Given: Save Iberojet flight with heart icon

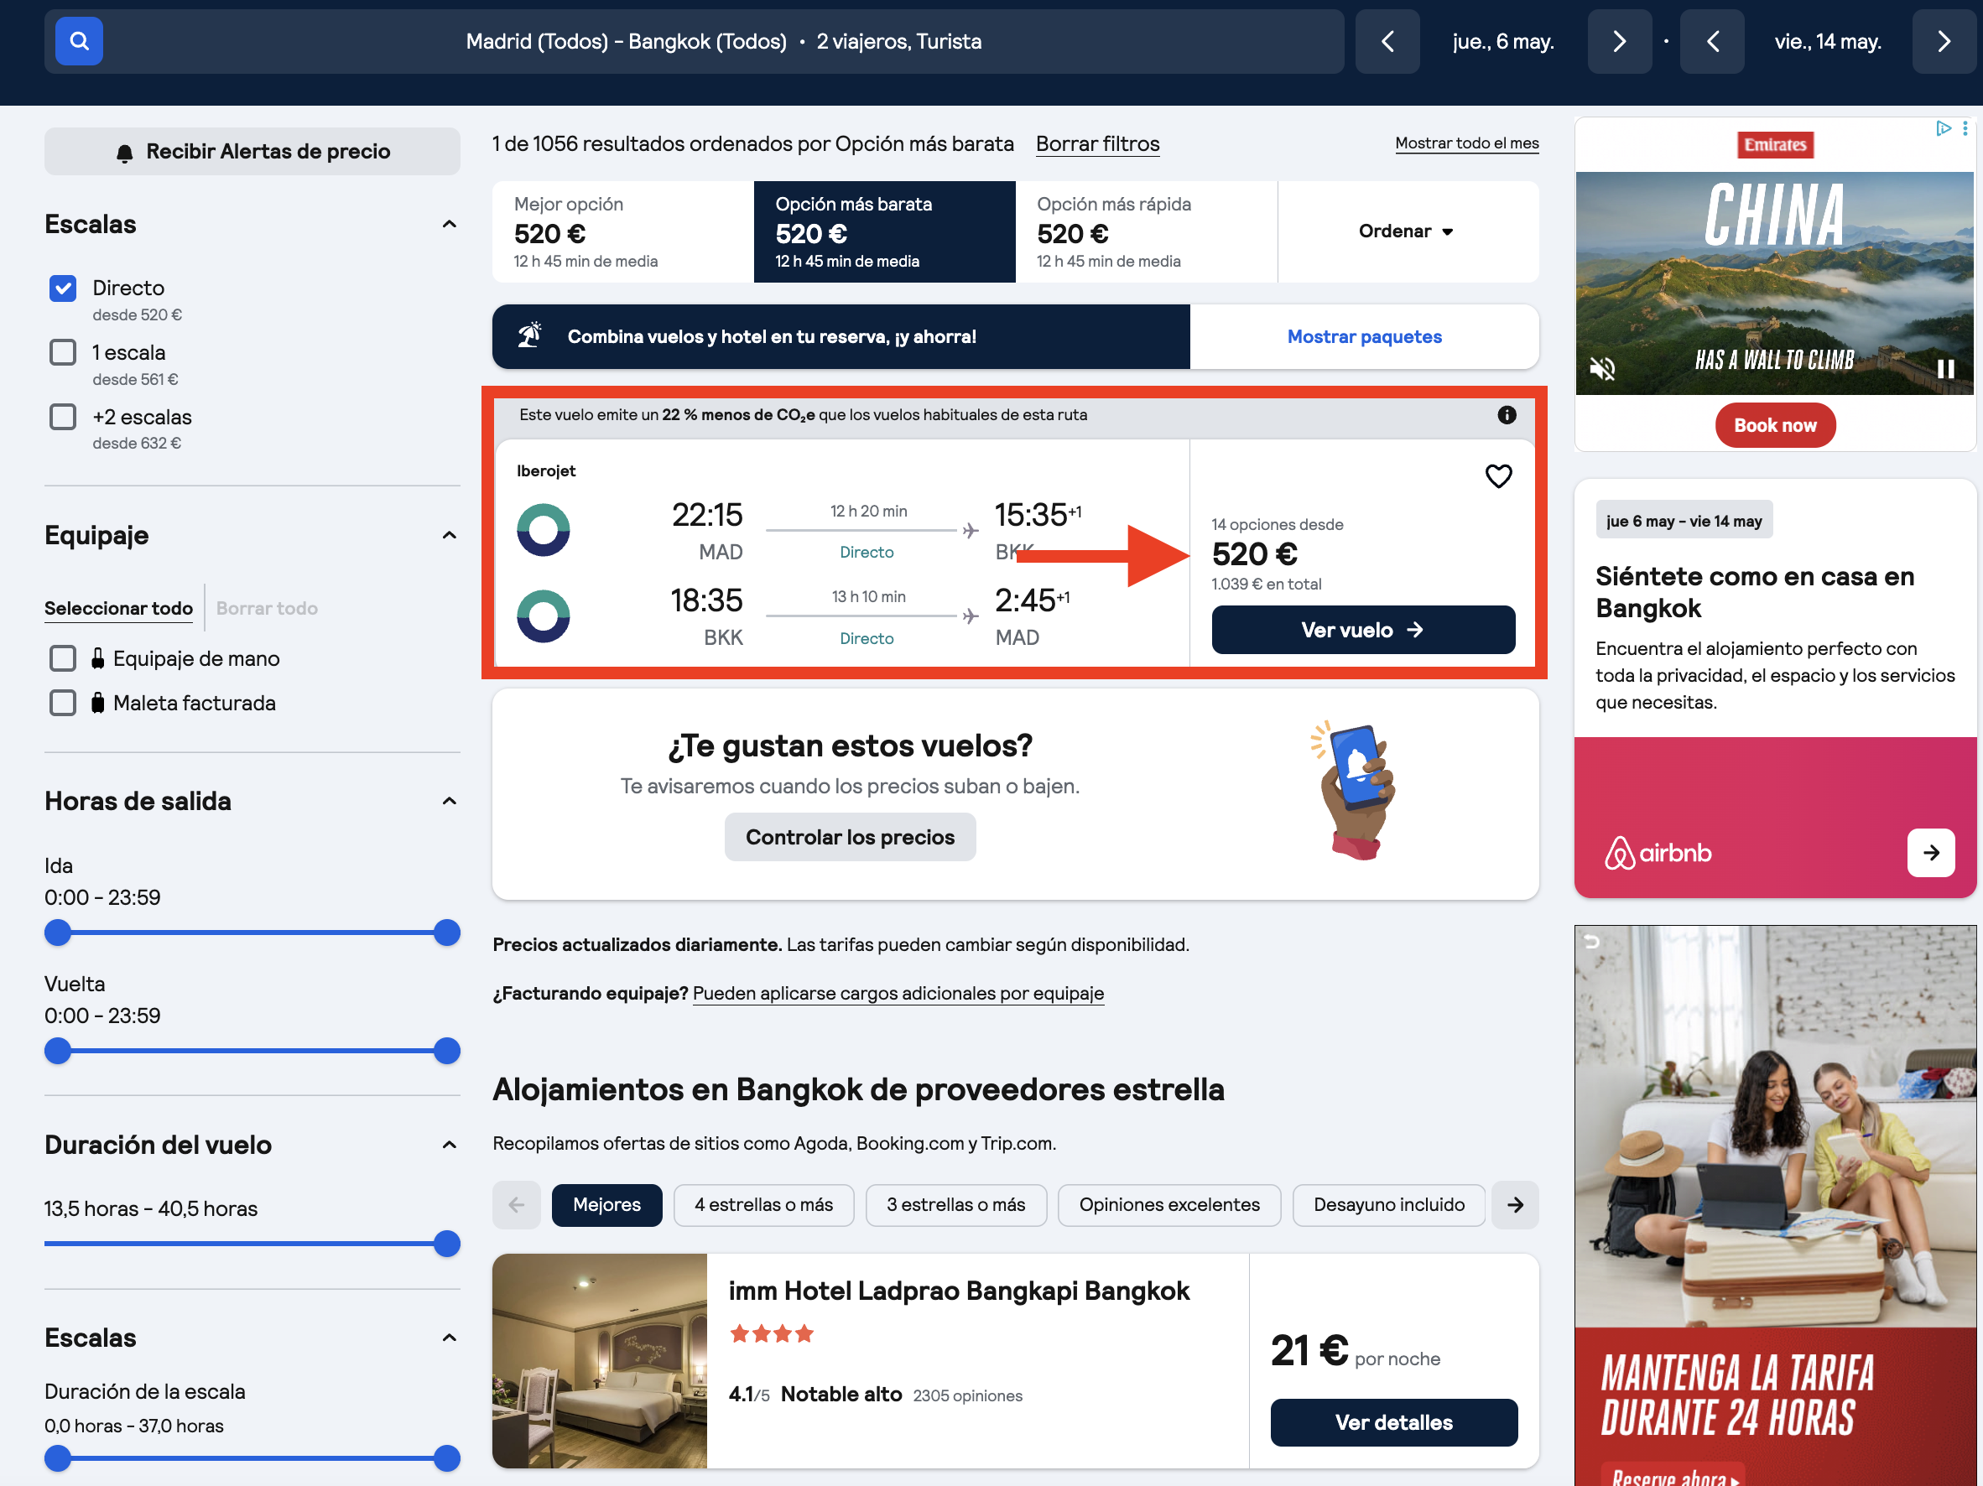Looking at the screenshot, I should click(x=1498, y=476).
